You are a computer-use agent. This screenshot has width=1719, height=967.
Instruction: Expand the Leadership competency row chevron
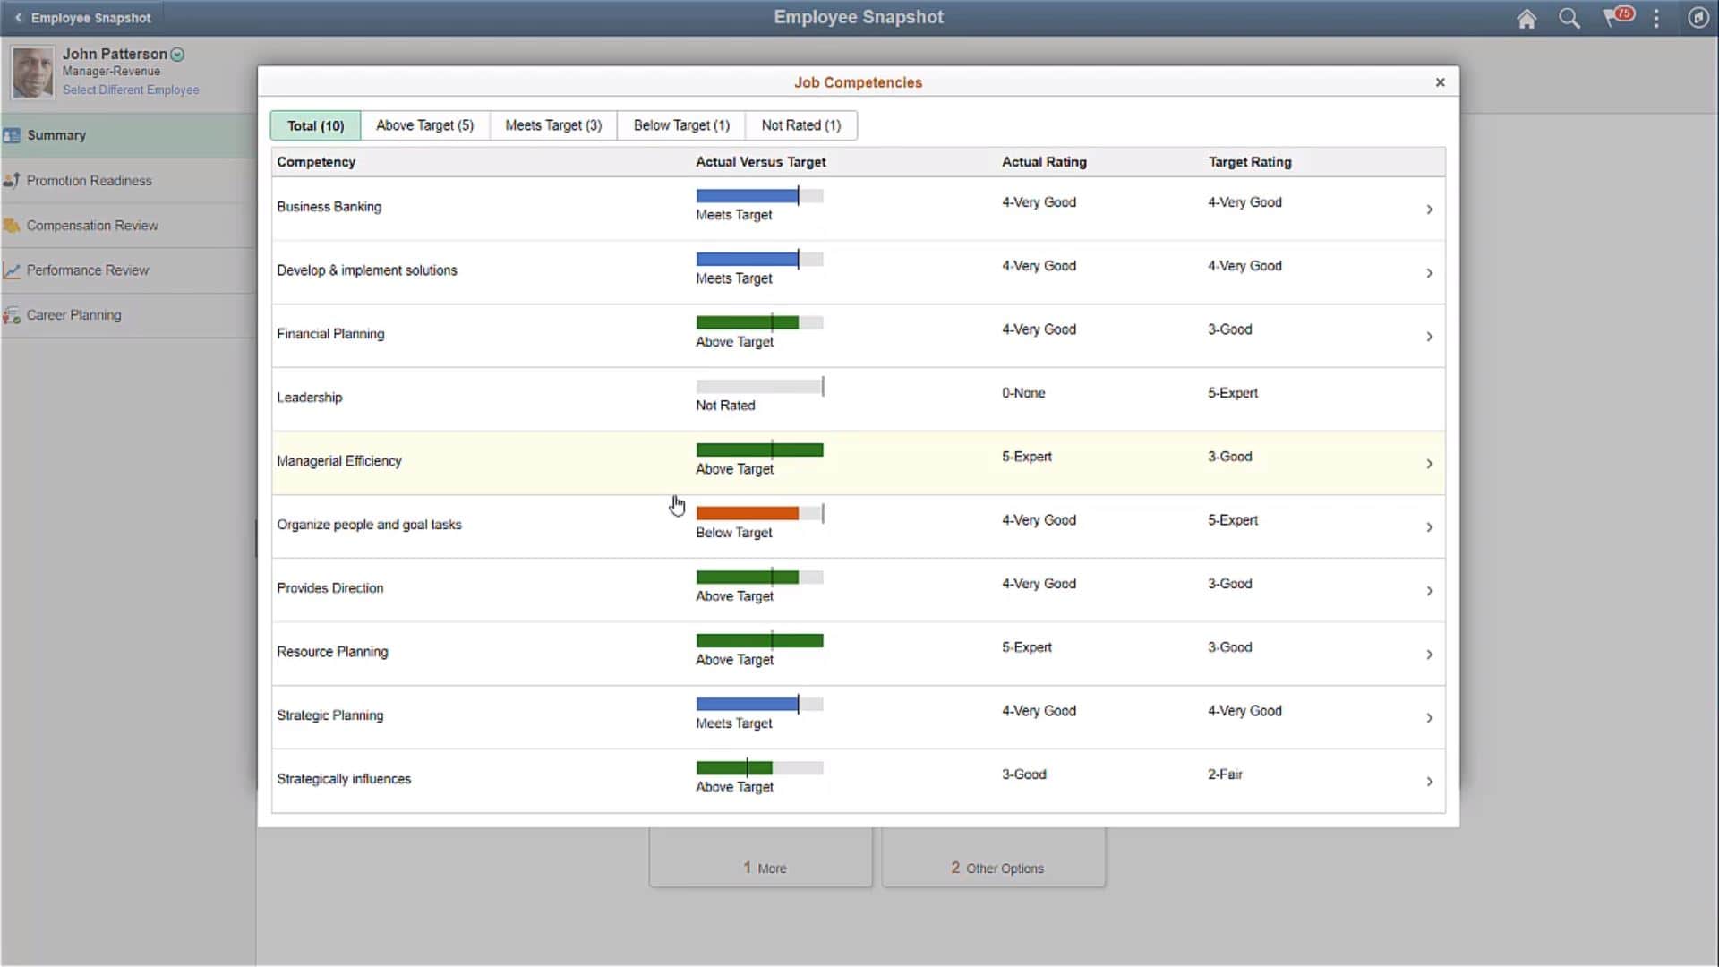1429,399
